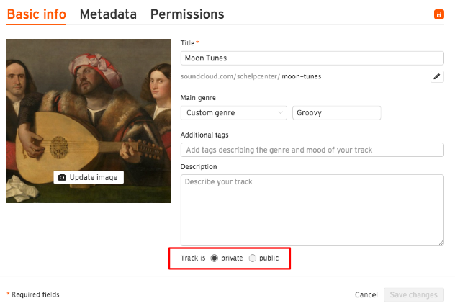The width and height of the screenshot is (455, 306).
Task: Select the private radio button
Action: pyautogui.click(x=214, y=258)
